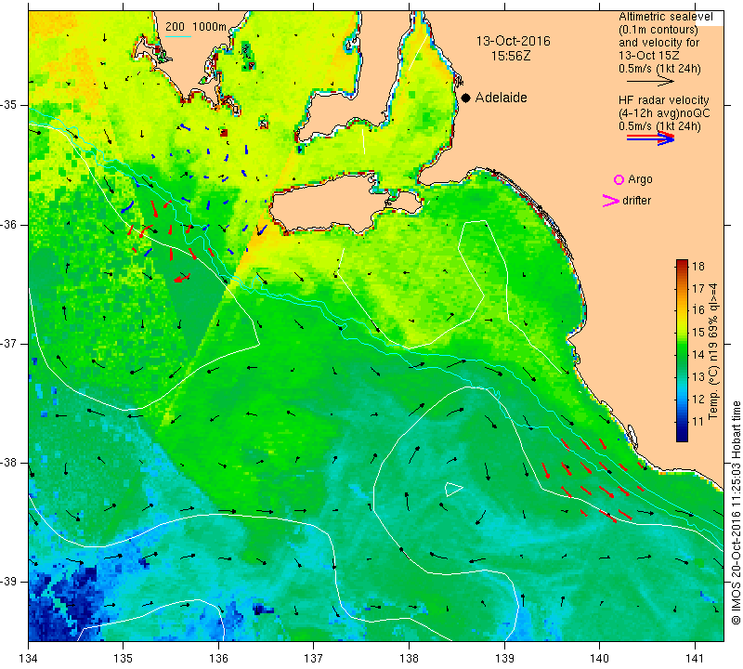Select the "134" longitude axis label
This screenshot has height=669, width=743.
tap(29, 659)
